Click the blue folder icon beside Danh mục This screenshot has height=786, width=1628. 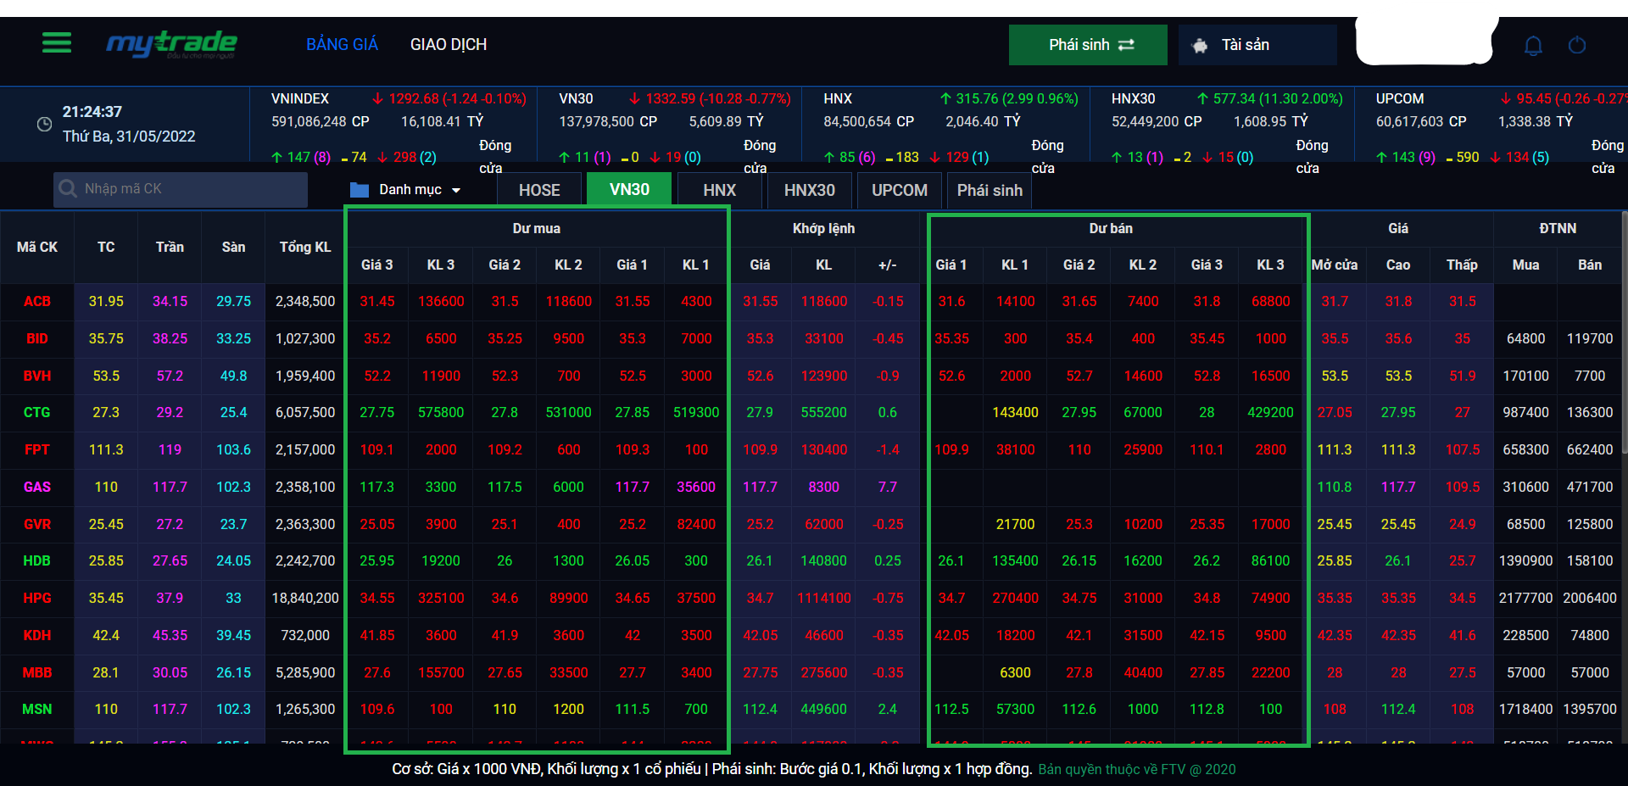[x=360, y=190]
